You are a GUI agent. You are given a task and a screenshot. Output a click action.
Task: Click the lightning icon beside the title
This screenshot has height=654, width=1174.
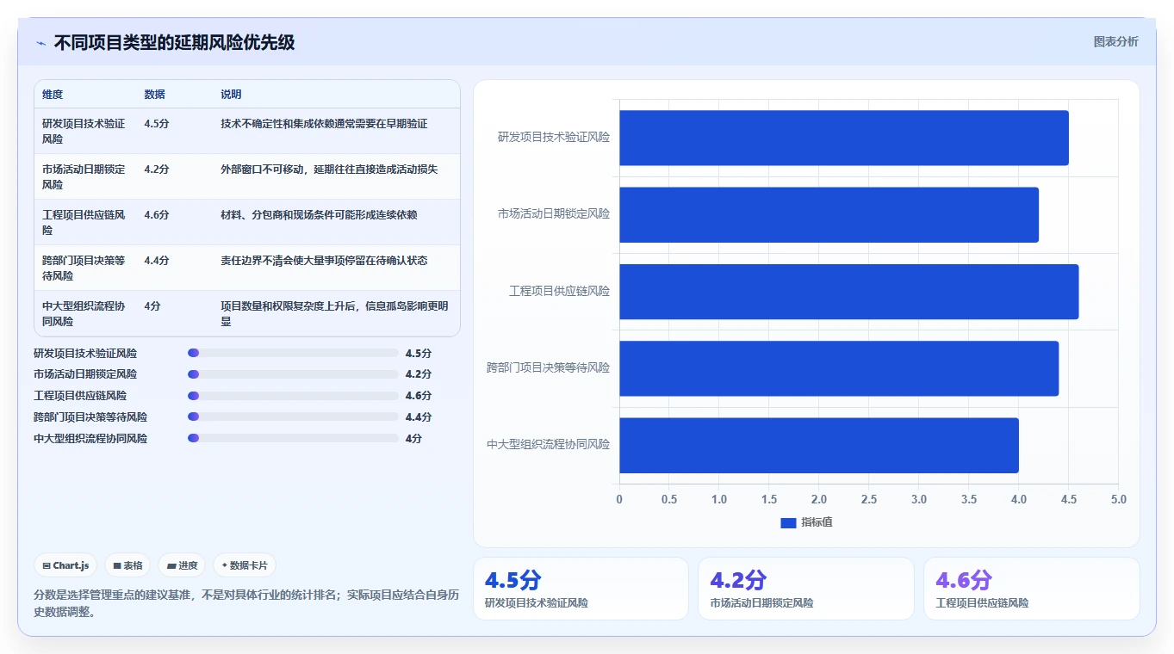[41, 43]
